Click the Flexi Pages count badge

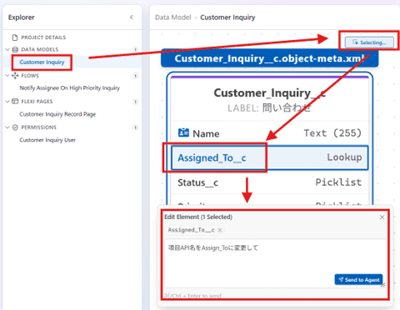click(x=135, y=102)
